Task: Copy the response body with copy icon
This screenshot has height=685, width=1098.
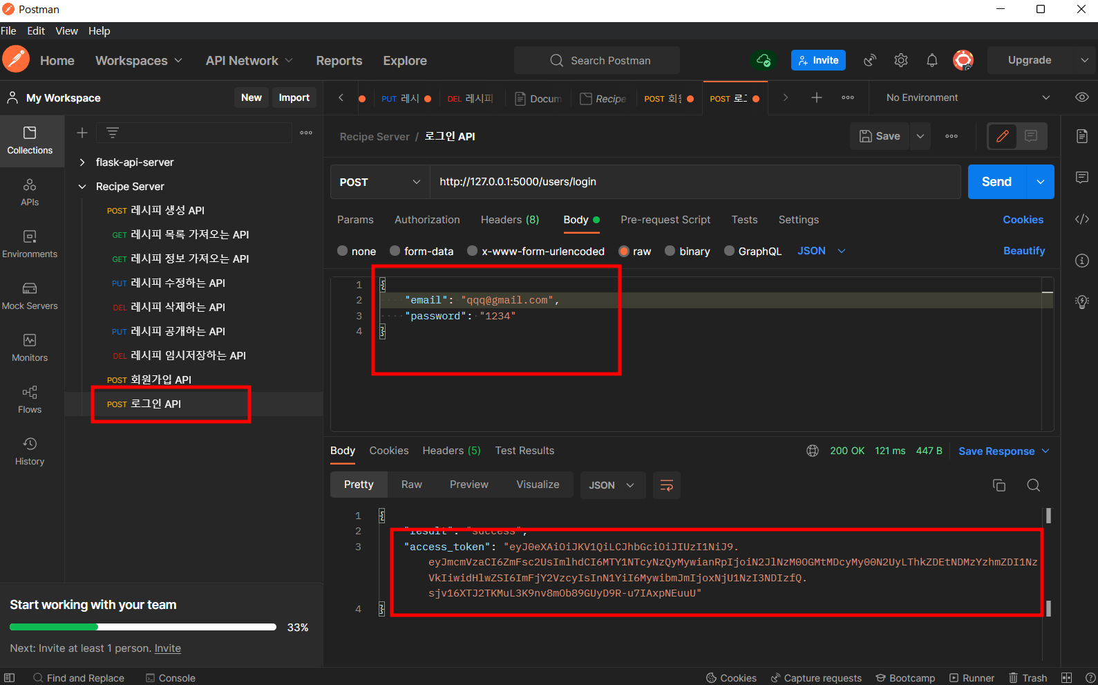Action: pyautogui.click(x=999, y=485)
